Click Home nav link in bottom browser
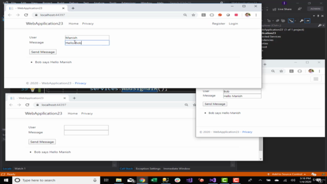327x184 pixels. pyautogui.click(x=73, y=113)
